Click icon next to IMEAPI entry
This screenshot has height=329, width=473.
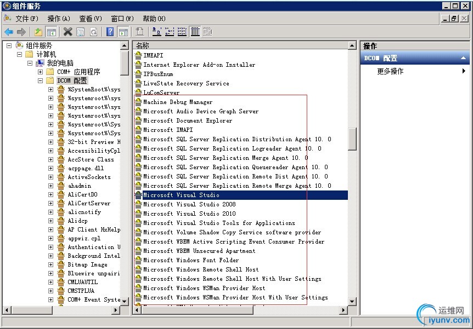click(x=138, y=55)
